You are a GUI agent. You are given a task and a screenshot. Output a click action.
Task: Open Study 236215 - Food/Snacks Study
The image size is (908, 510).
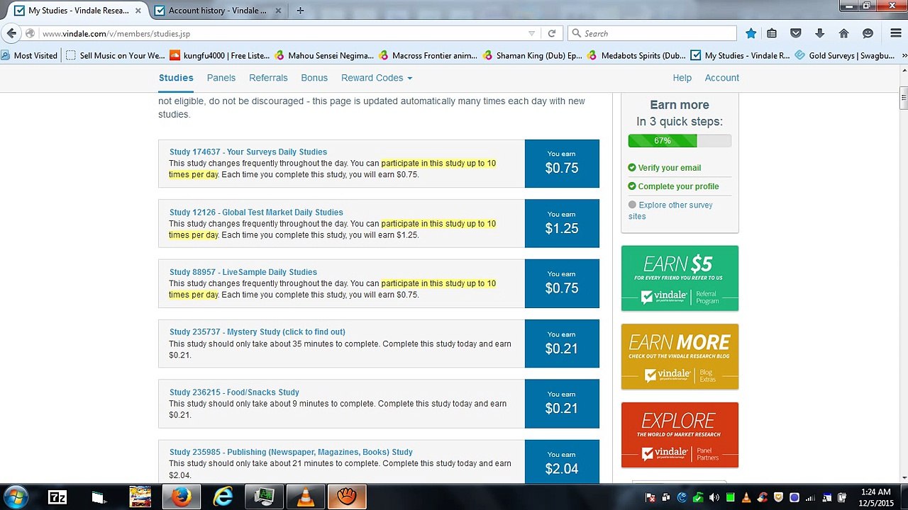coord(234,392)
